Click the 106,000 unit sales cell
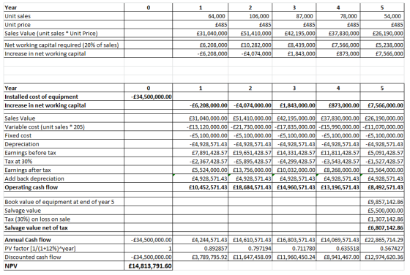 click(x=250, y=16)
